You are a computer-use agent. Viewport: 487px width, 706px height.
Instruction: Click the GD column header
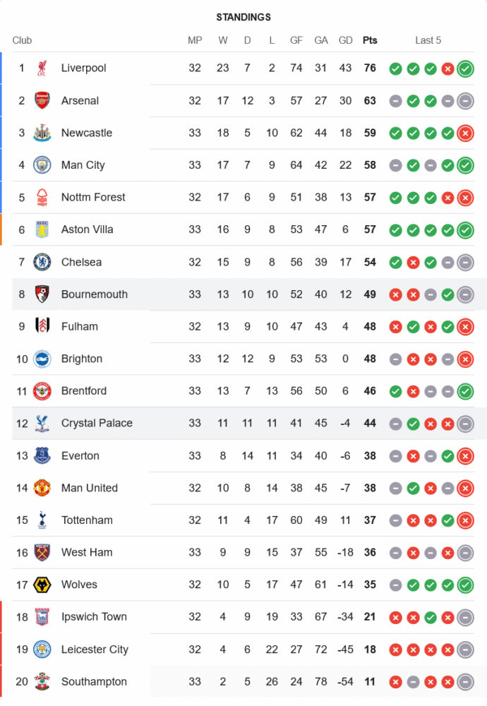[x=346, y=40]
